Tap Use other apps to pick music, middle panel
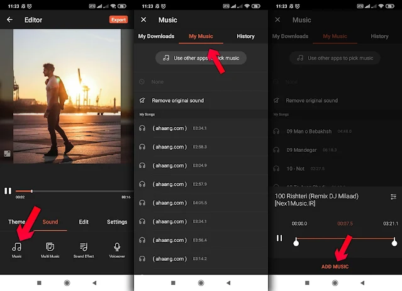This screenshot has width=402, height=291. pos(201,58)
